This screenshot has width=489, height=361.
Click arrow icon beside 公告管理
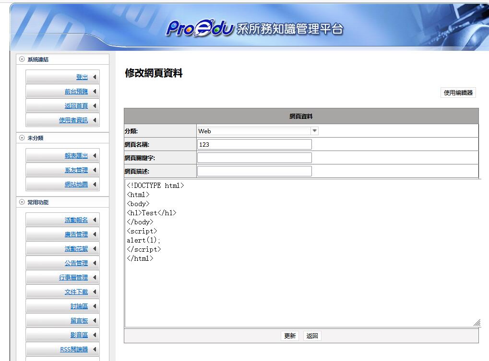(x=95, y=263)
